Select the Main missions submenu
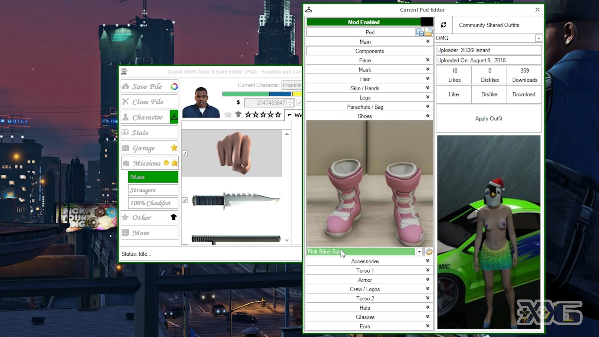Viewport: 599px width, 337px height. [x=153, y=177]
